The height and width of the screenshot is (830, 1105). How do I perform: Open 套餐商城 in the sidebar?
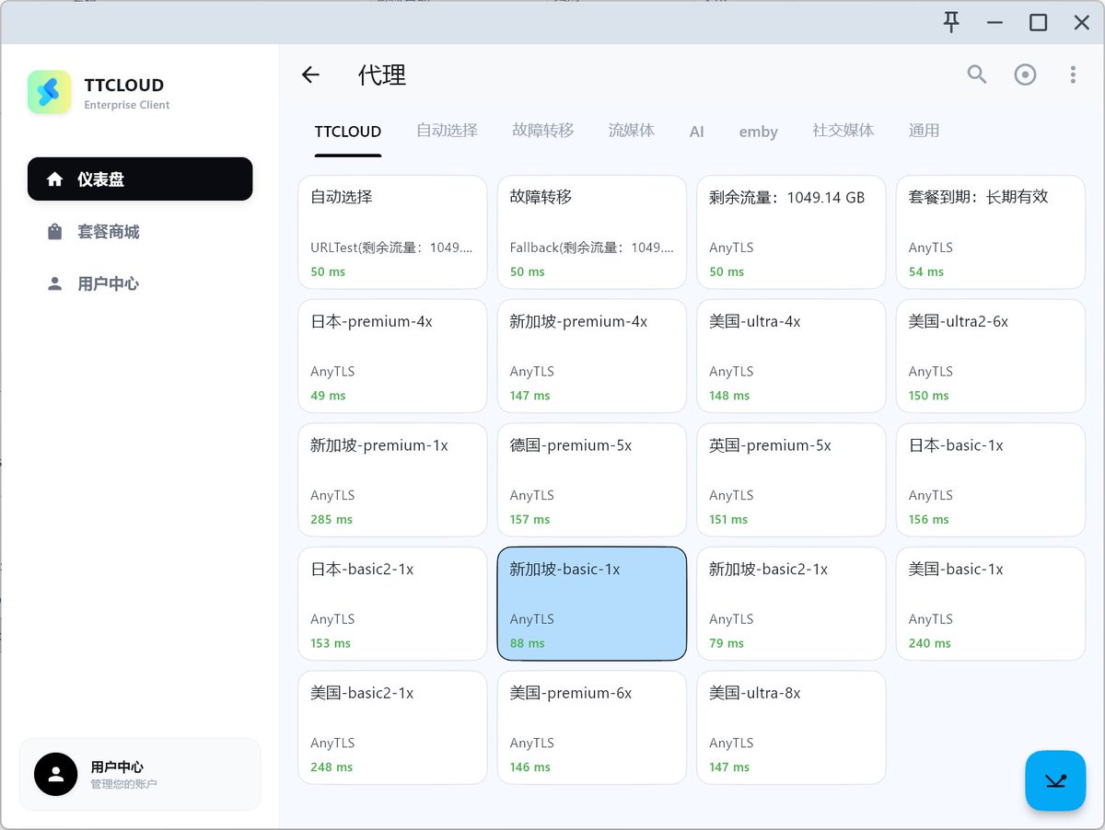[140, 232]
